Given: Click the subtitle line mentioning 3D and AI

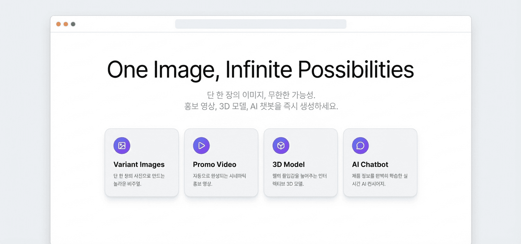Looking at the screenshot, I should tap(261, 106).
